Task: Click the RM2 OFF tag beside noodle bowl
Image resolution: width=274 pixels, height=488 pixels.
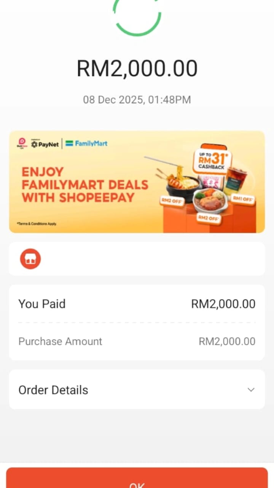Action: 171,201
